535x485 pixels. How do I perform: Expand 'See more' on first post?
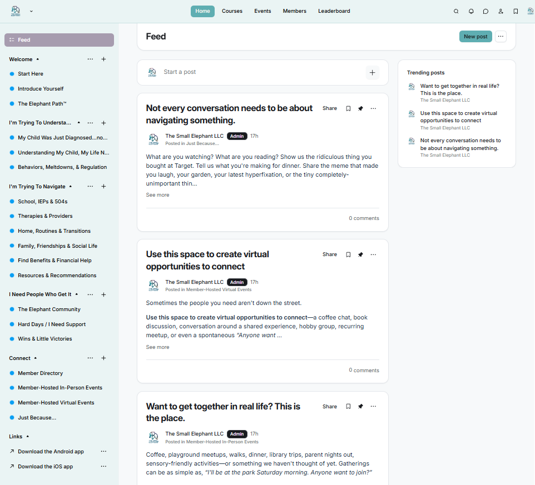(157, 195)
